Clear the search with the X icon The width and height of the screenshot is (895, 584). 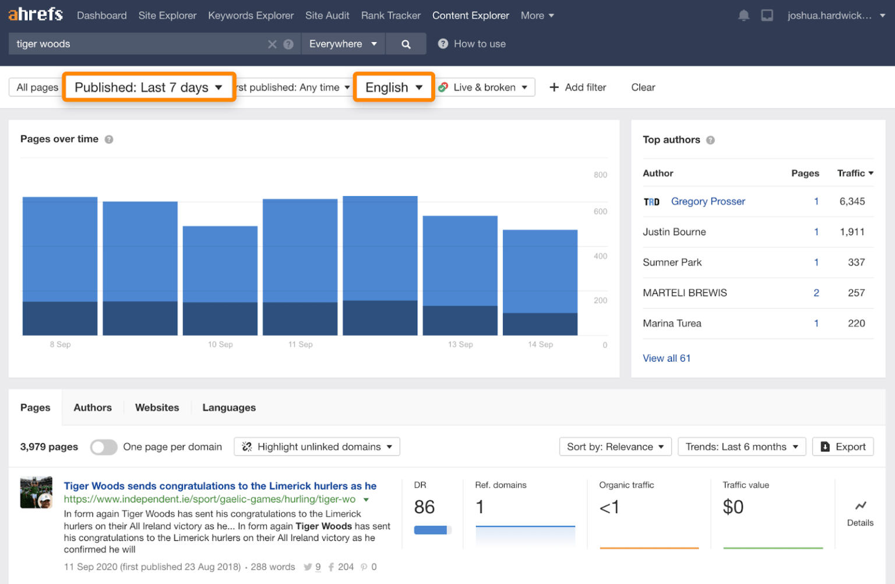coord(272,43)
